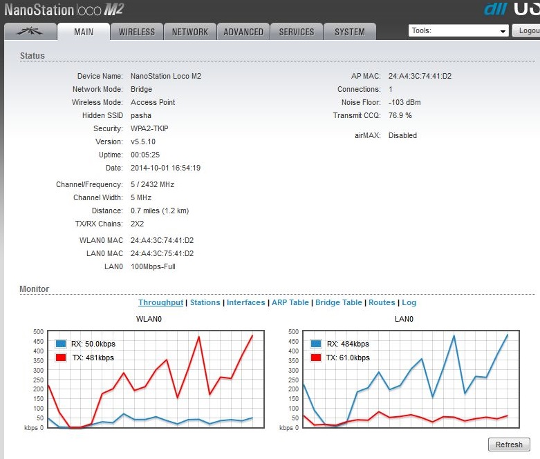This screenshot has width=540, height=459.
Task: View the ARP Table
Action: 290,302
